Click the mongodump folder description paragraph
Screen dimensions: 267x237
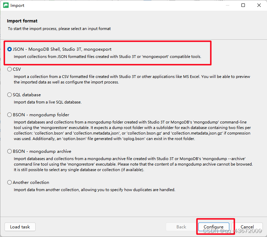click(132, 130)
